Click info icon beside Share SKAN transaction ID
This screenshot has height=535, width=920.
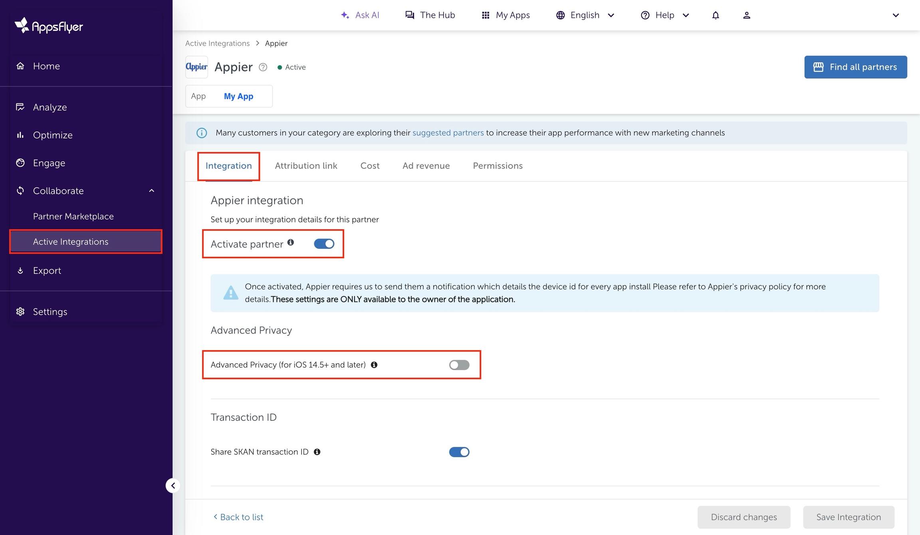317,452
